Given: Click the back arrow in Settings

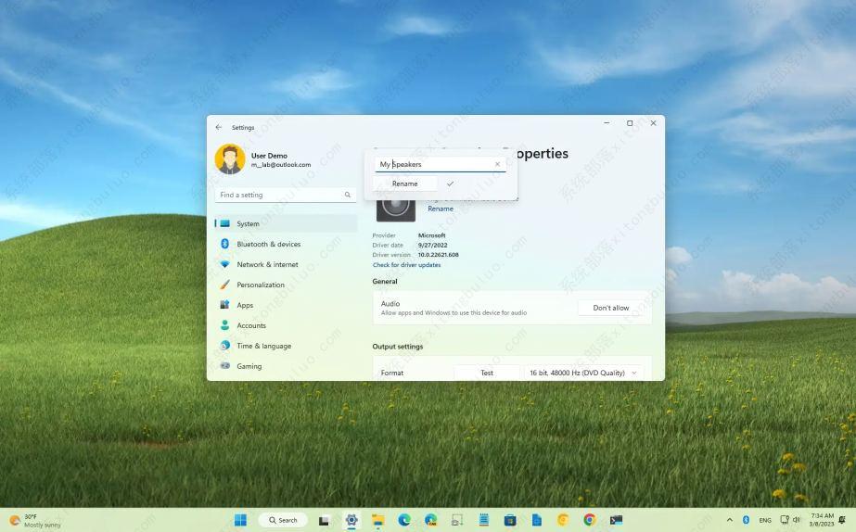Looking at the screenshot, I should tap(219, 127).
